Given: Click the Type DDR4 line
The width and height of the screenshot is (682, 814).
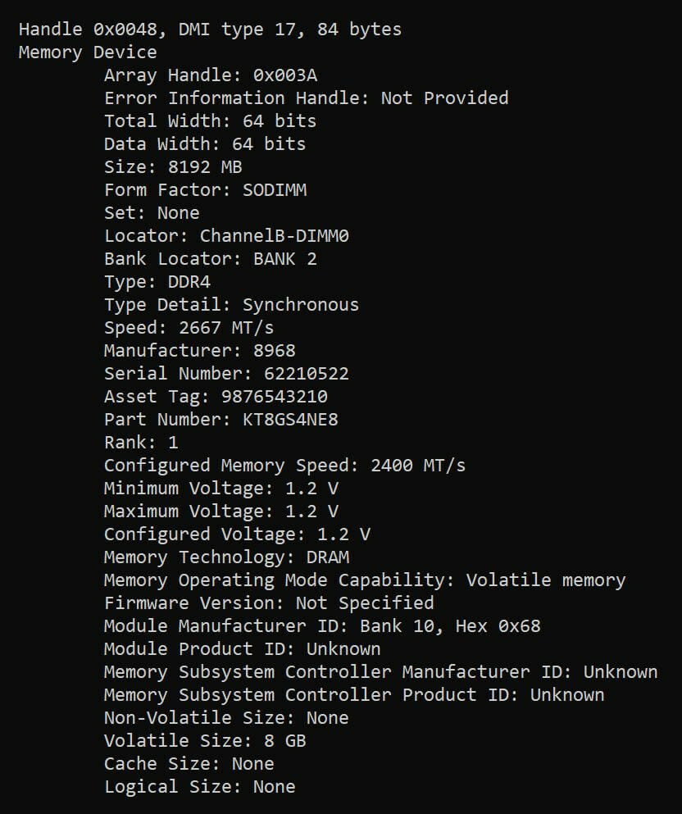Looking at the screenshot, I should tap(157, 282).
